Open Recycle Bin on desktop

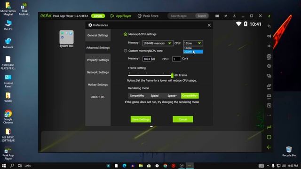click(x=289, y=151)
